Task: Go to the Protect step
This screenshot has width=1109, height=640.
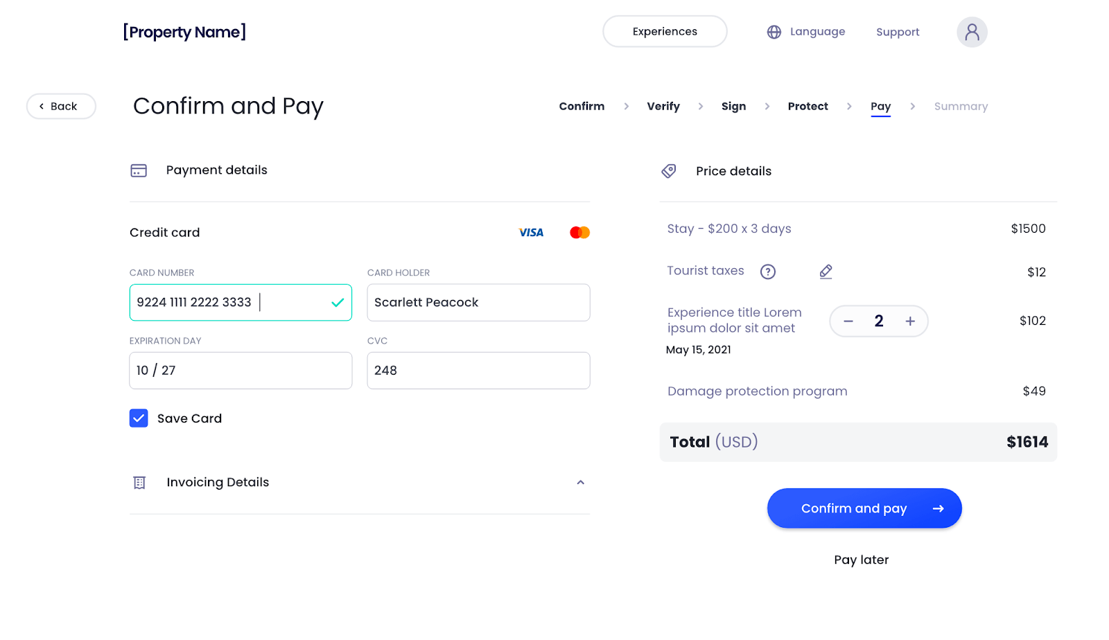Action: click(807, 106)
